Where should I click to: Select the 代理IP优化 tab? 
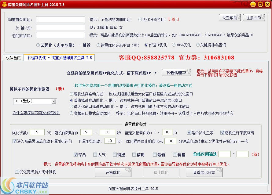pyautogui.click(x=59, y=58)
